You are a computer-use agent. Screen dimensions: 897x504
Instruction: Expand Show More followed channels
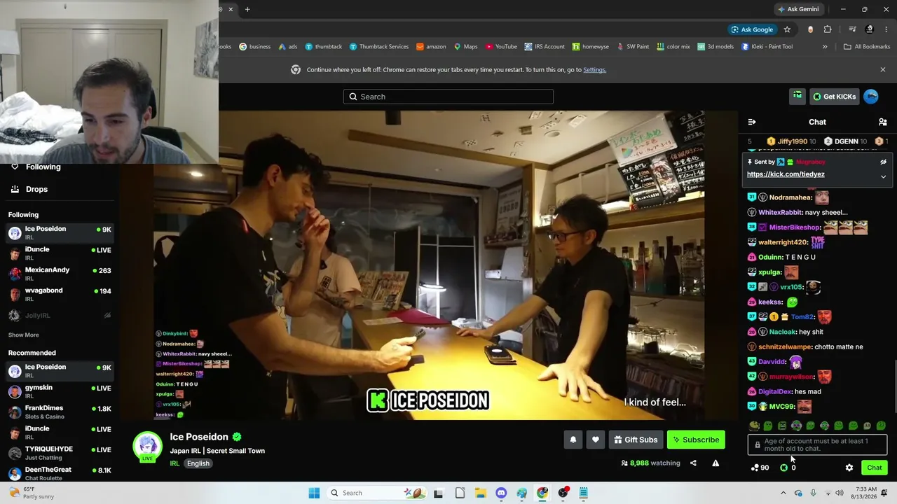[24, 335]
